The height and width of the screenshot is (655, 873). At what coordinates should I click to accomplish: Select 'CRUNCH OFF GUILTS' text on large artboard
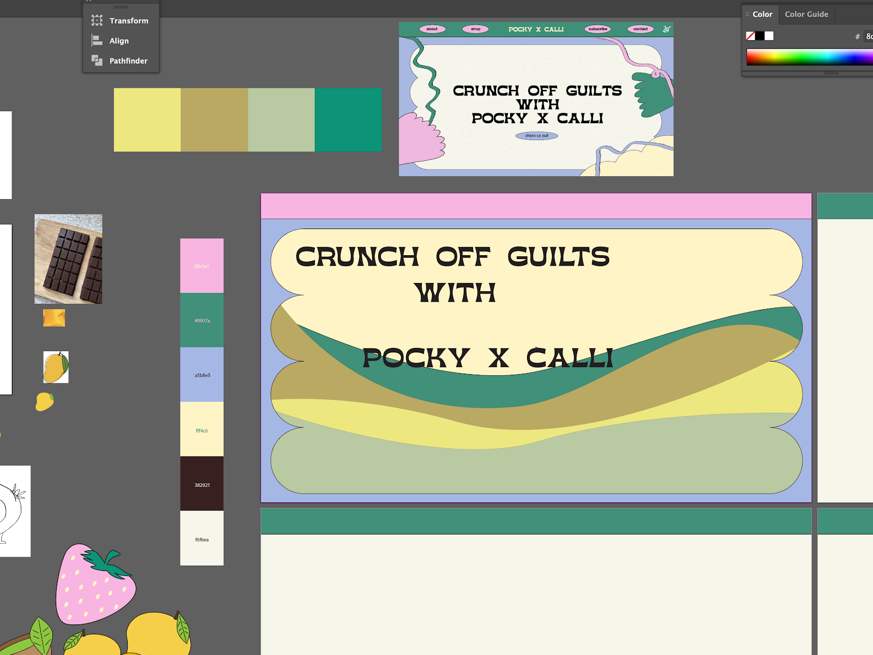click(452, 257)
